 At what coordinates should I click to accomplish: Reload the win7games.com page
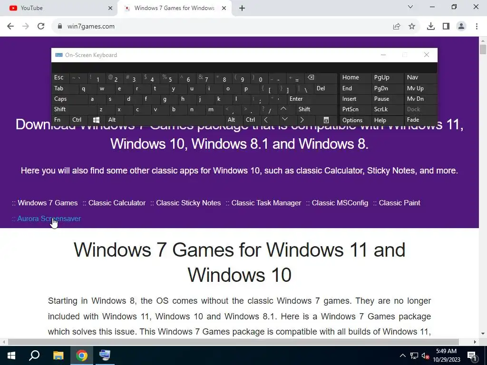41,27
